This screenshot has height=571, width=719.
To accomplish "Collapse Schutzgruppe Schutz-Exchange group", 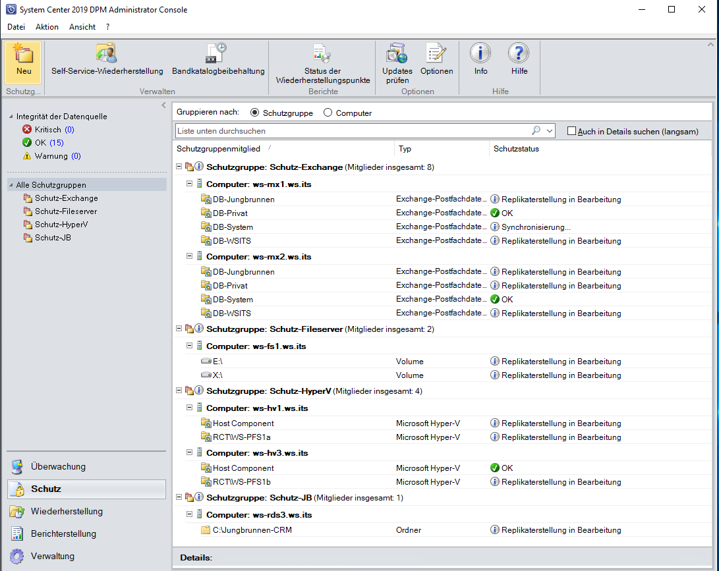I will [x=179, y=167].
